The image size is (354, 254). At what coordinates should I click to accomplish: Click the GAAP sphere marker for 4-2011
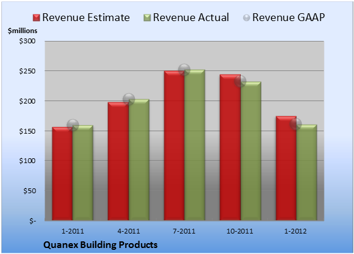[129, 99]
